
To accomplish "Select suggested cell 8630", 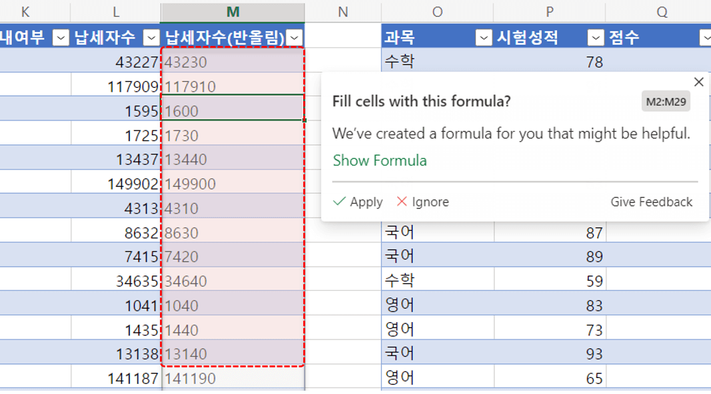I will [x=233, y=231].
